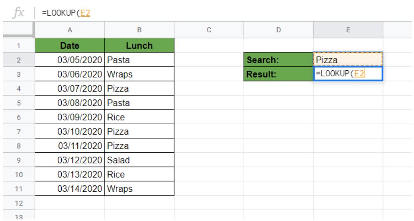Click the Search label cell

tap(279, 60)
